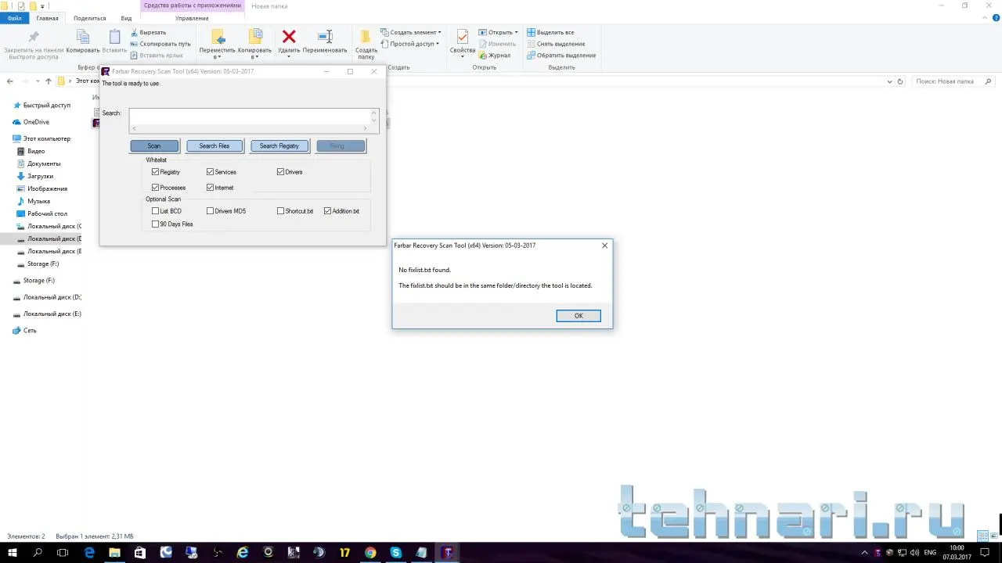Screen dimensions: 1002x563
Task: Click Выделить все in the ribbon
Action: click(550, 32)
